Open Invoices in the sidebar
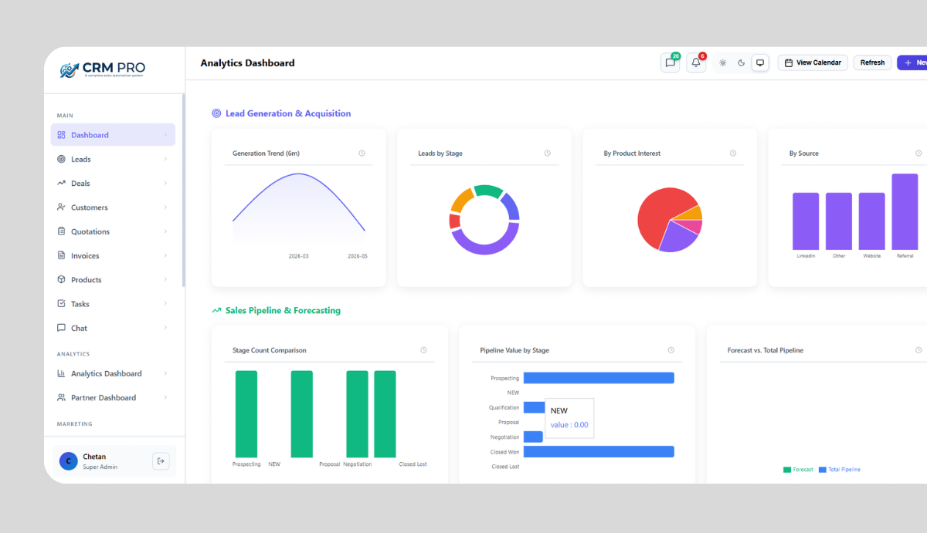Image resolution: width=927 pixels, height=533 pixels. [113, 255]
